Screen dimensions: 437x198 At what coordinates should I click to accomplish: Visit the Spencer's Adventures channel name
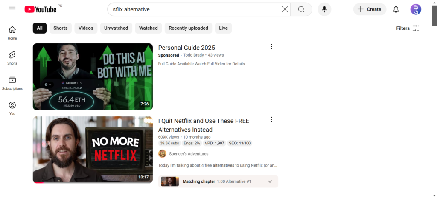point(189,154)
